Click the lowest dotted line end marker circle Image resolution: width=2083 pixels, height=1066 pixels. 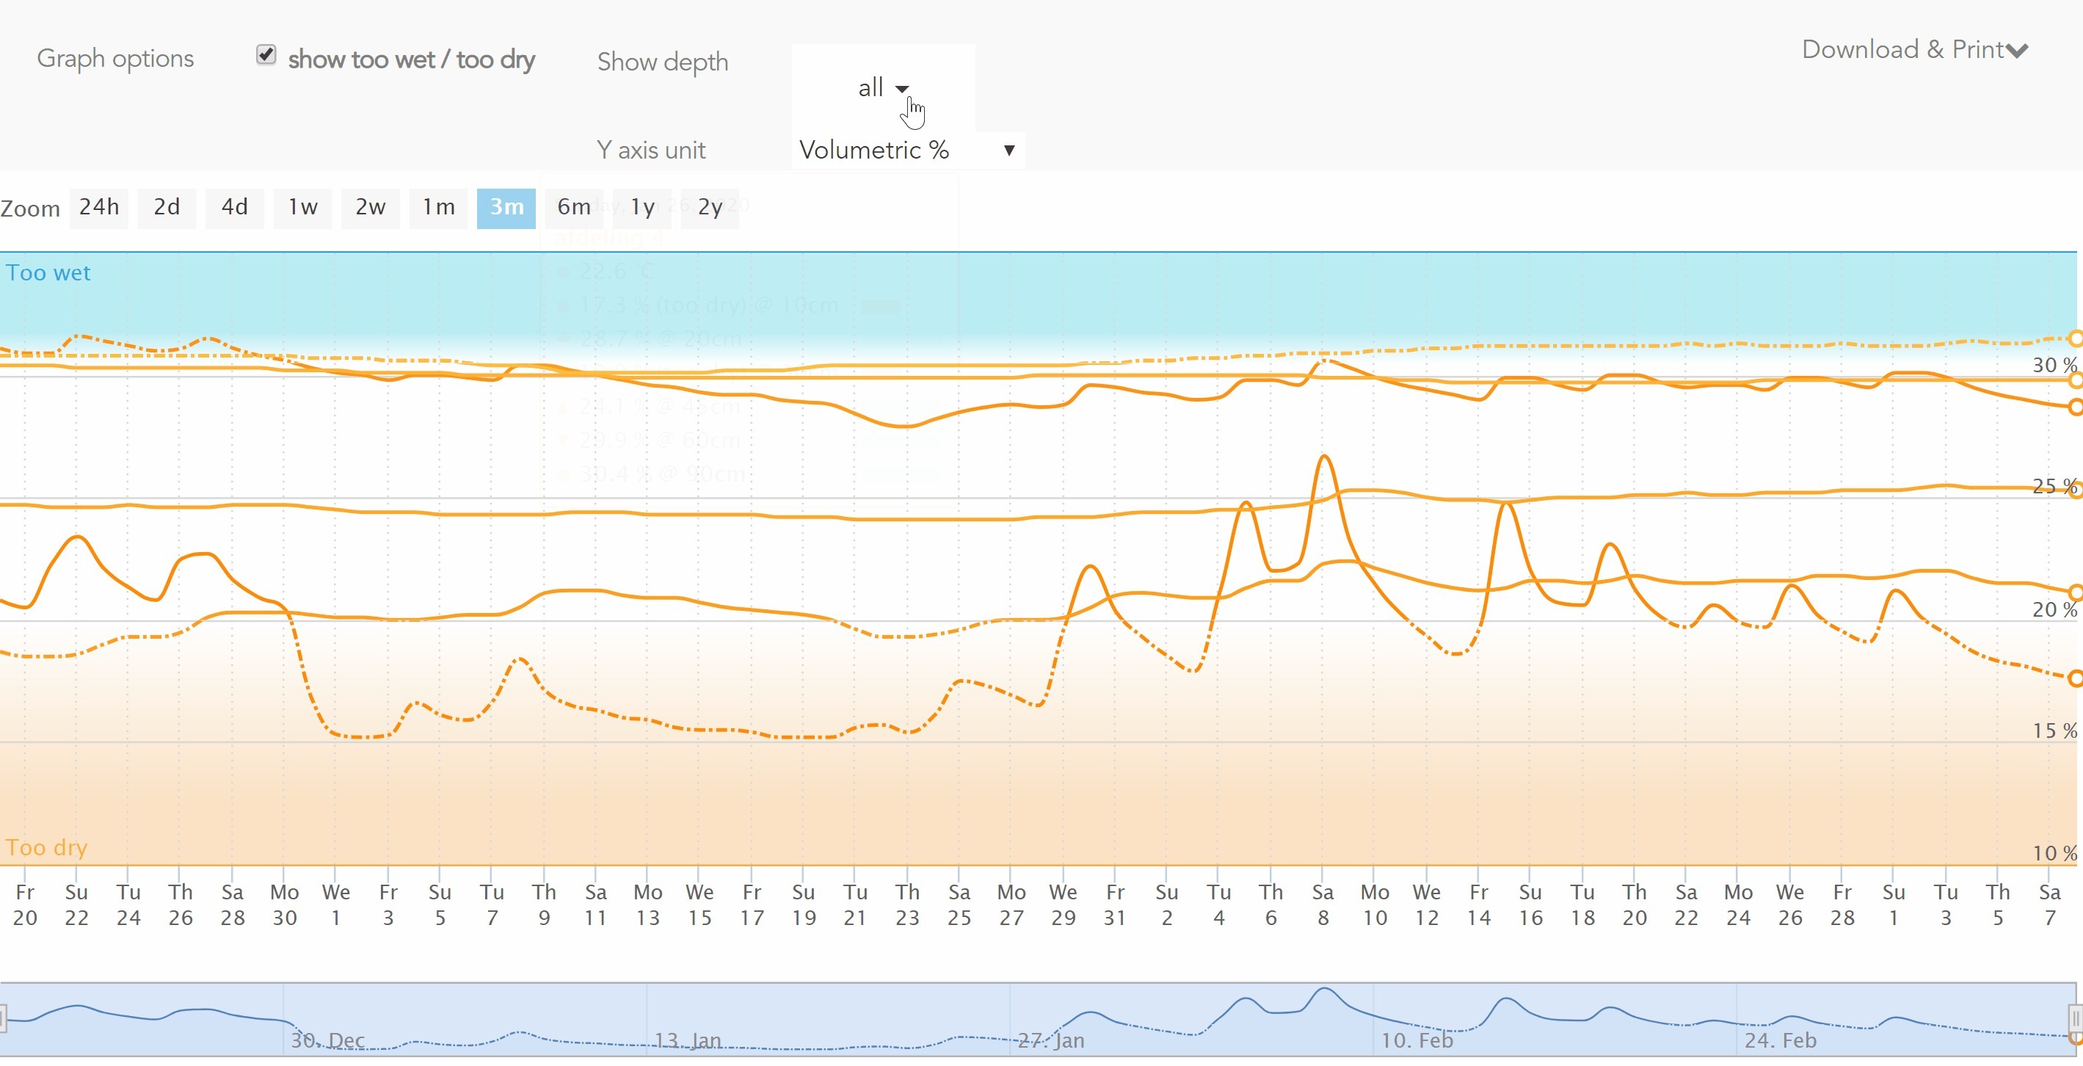pos(2075,678)
